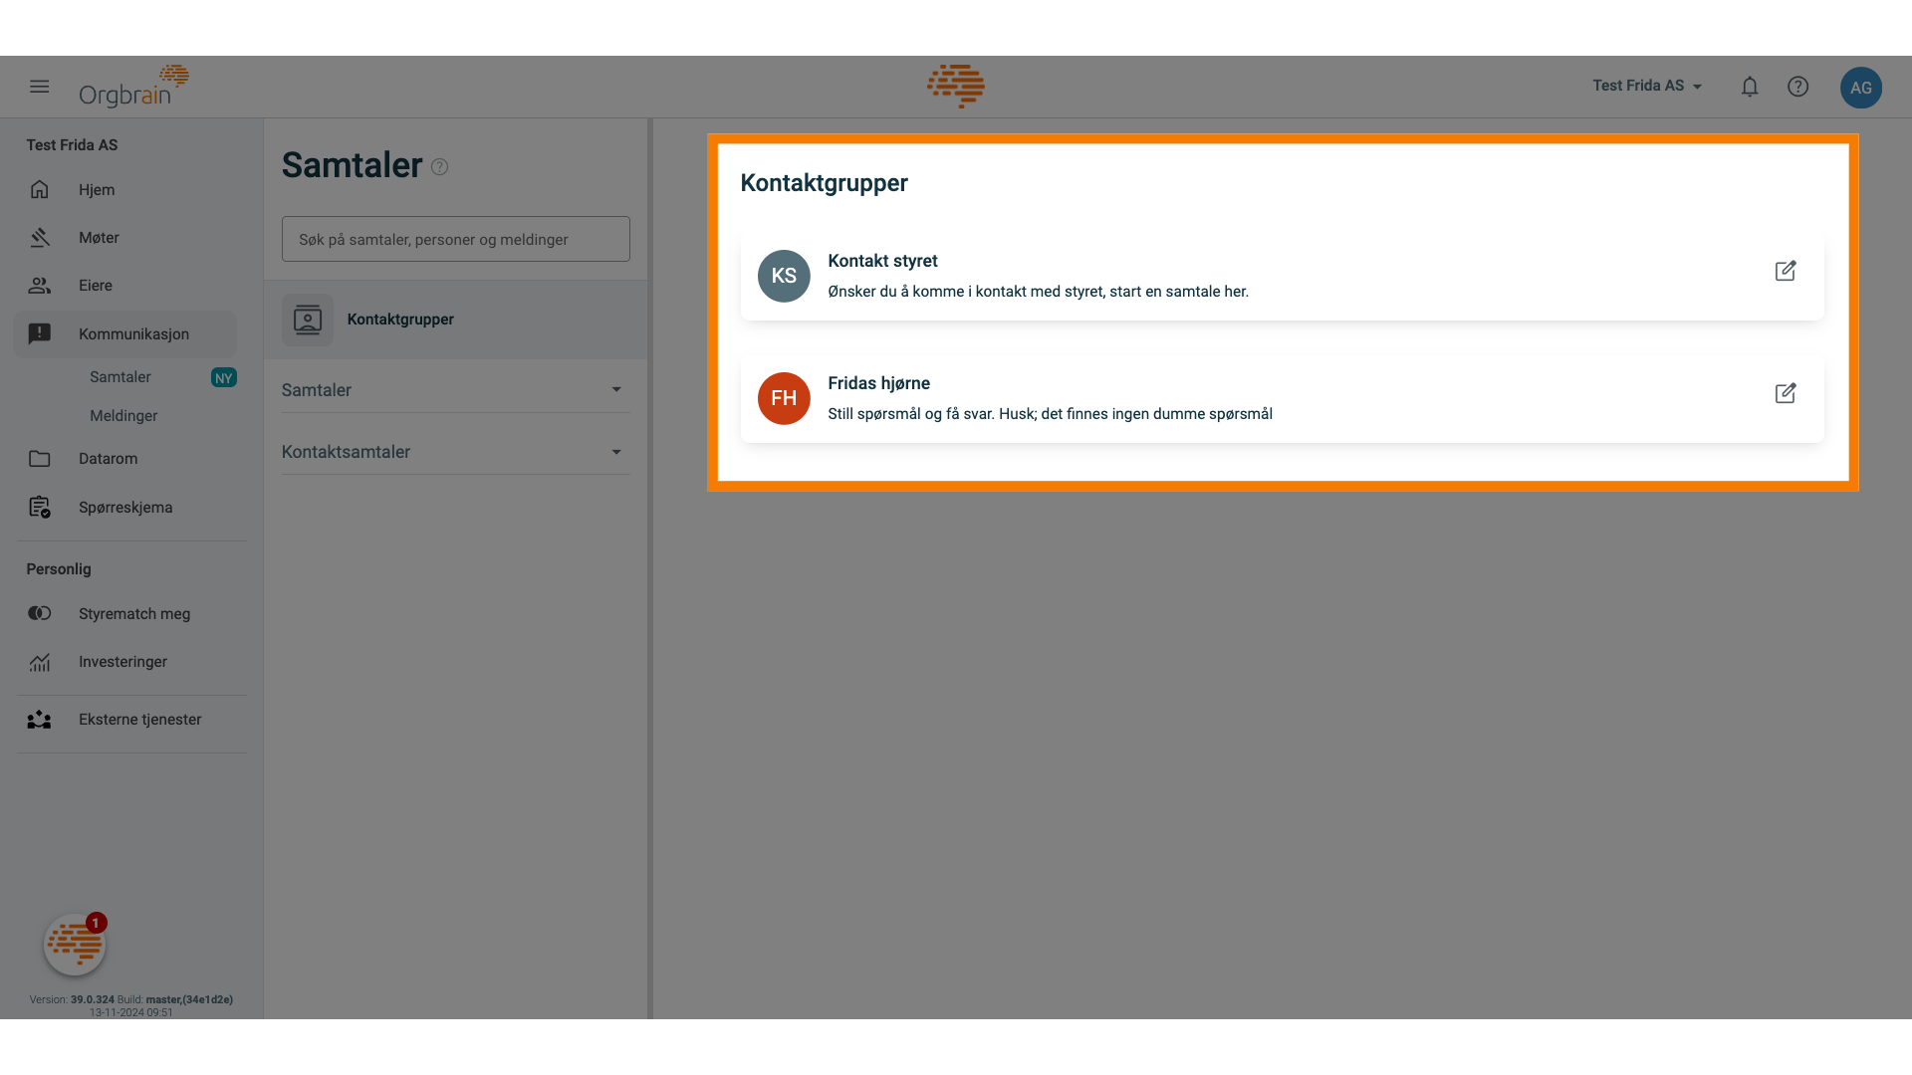Open Test Frida AS organization dropdown

click(1647, 86)
